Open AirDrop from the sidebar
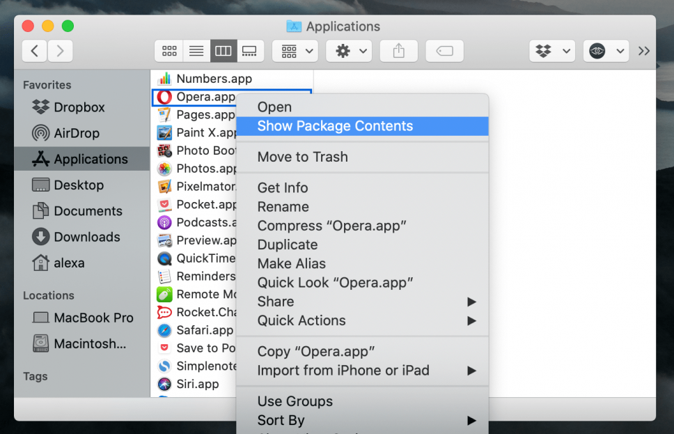 click(77, 133)
